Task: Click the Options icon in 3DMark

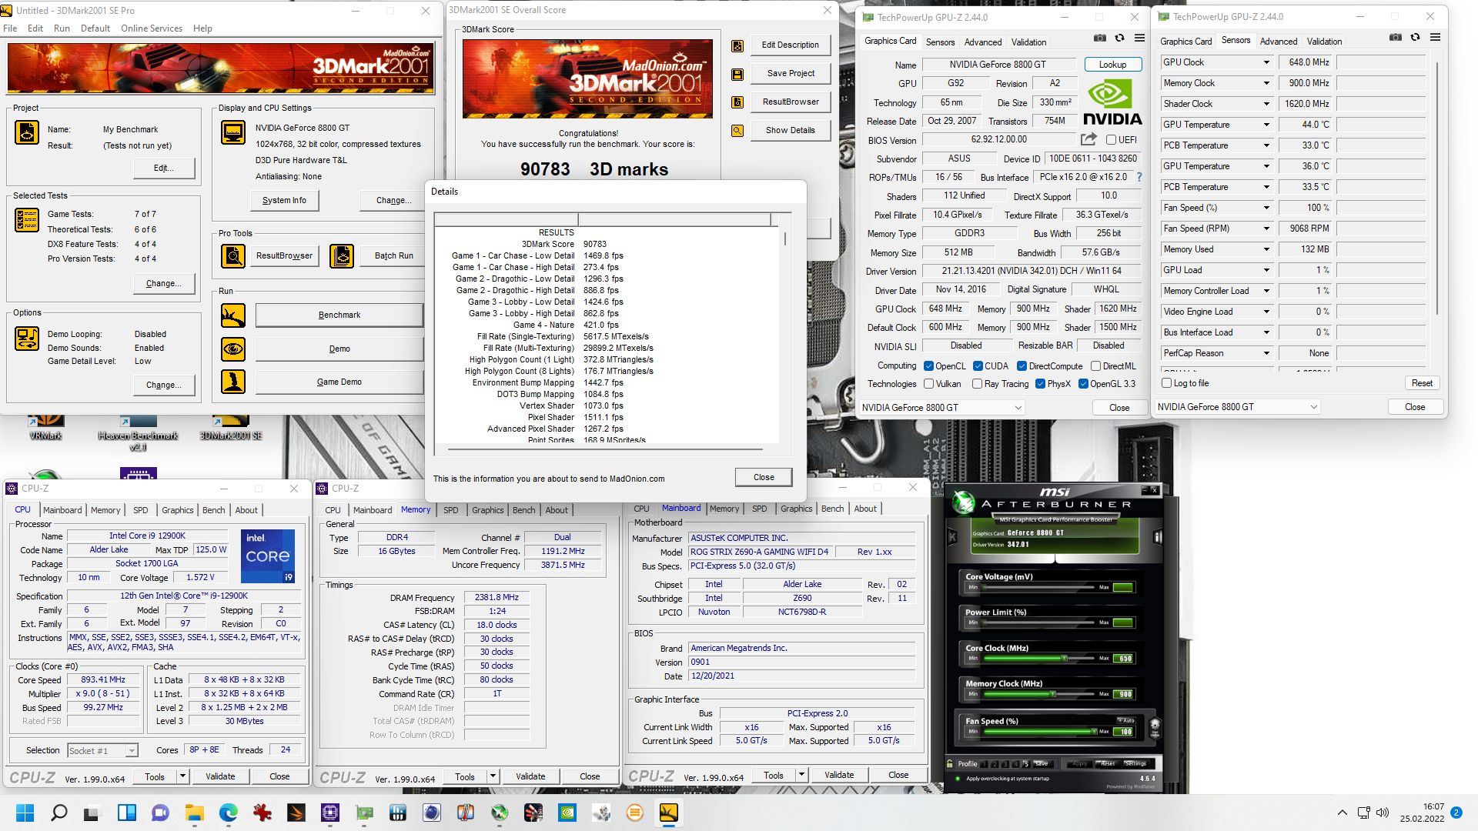Action: (27, 339)
